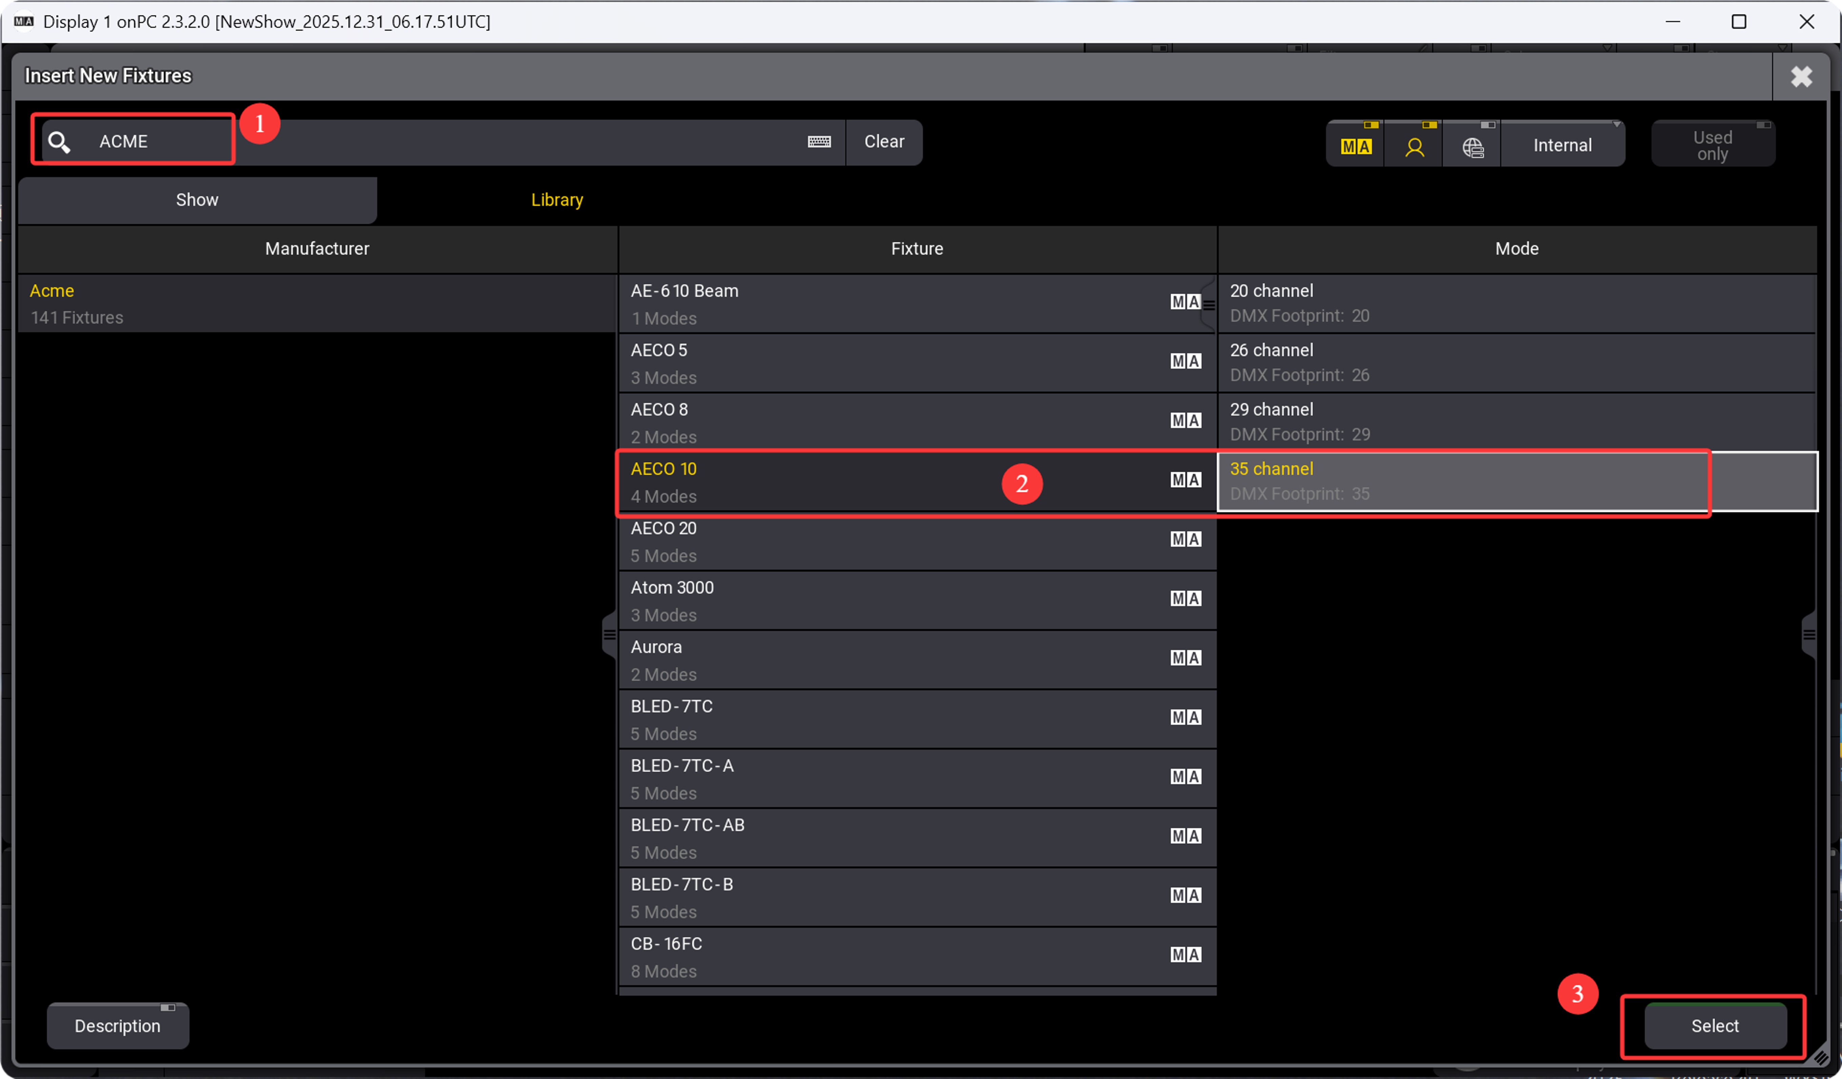Open the on-screen keyboard icon
The image size is (1842, 1079).
[x=819, y=142]
